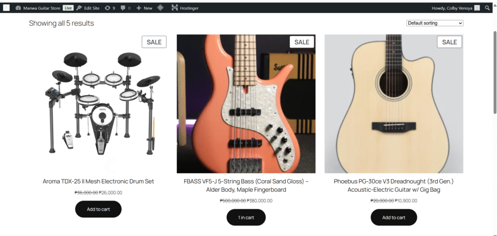Click the Phoebus acoustic guitar product image
497x236 pixels.
(x=394, y=104)
